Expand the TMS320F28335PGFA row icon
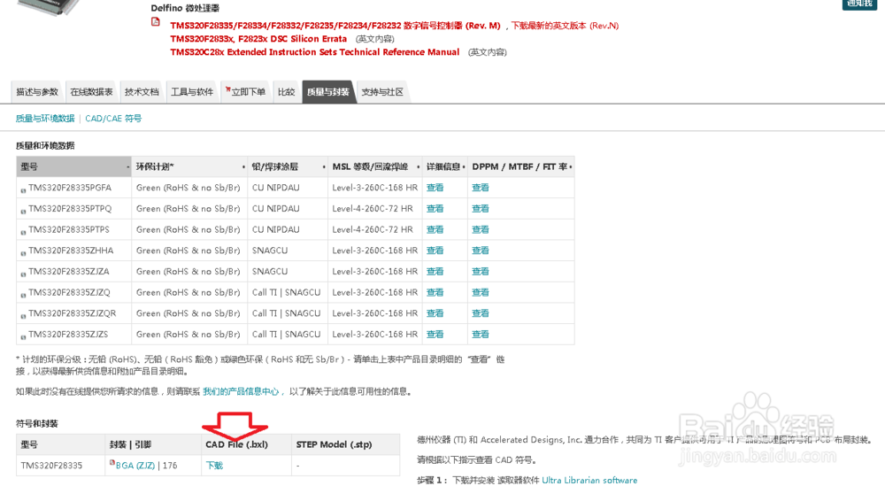This screenshot has height=486, width=885. pyautogui.click(x=23, y=190)
